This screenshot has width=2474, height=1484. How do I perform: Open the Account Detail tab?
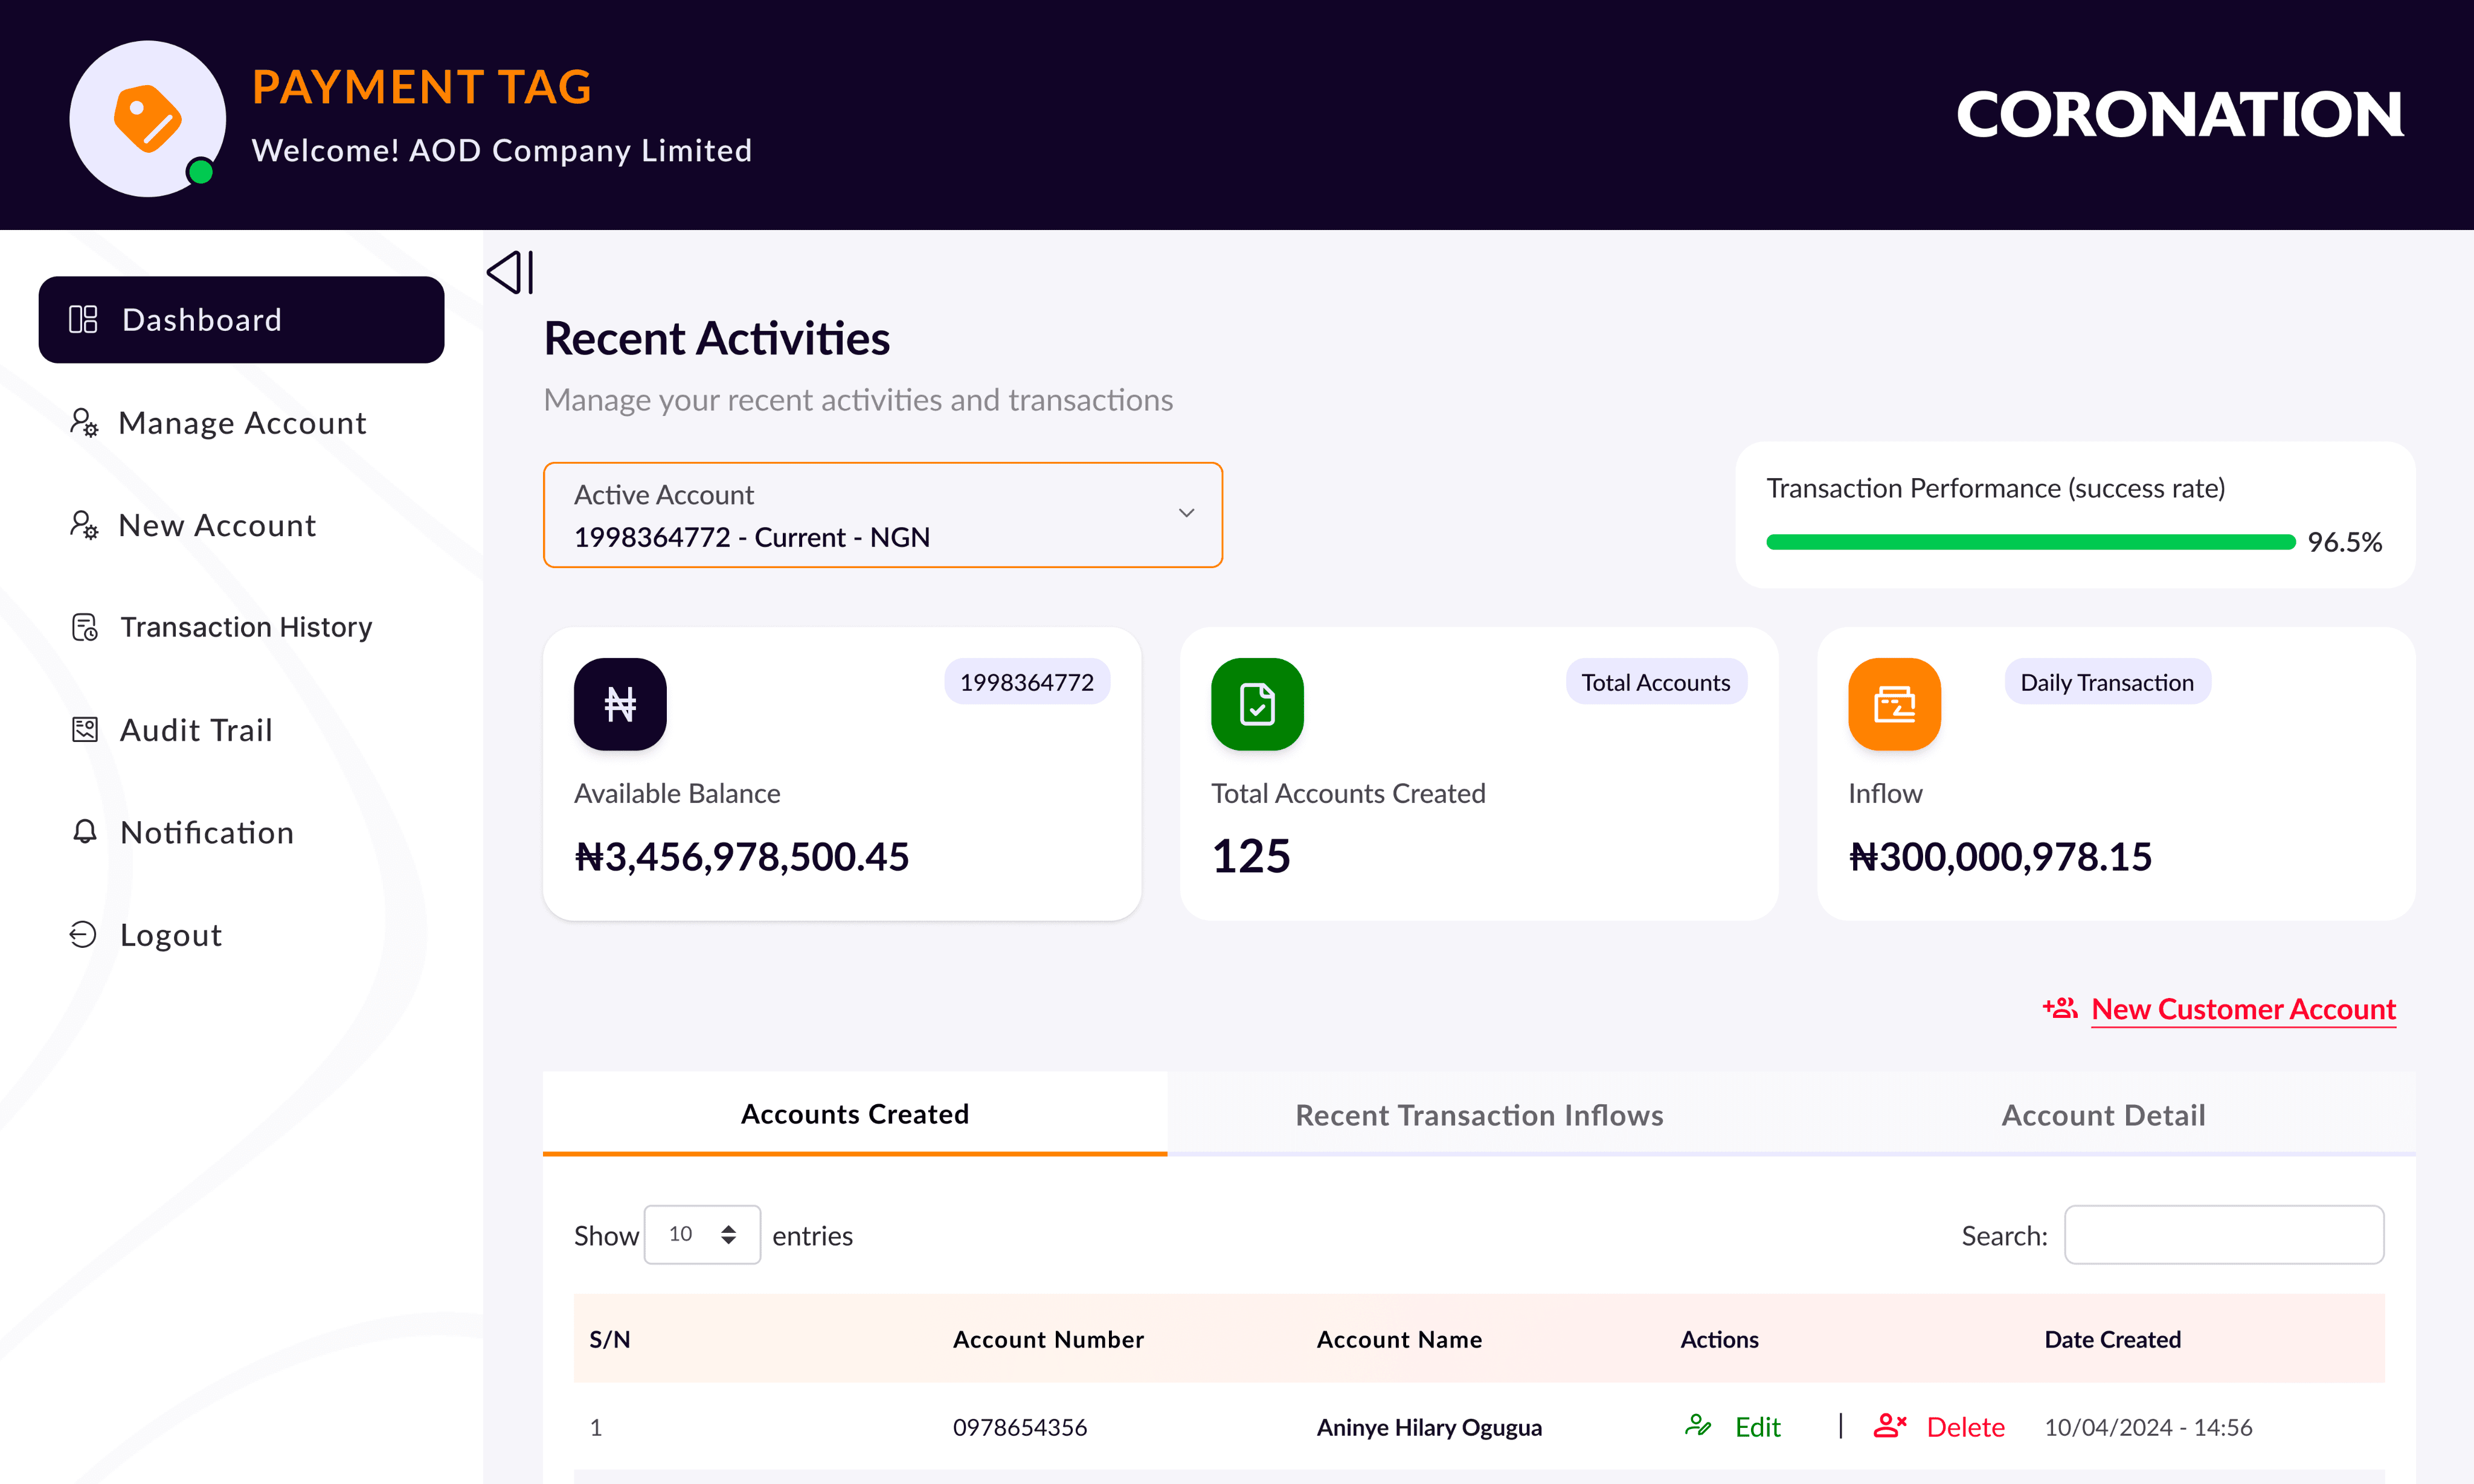(2103, 1115)
